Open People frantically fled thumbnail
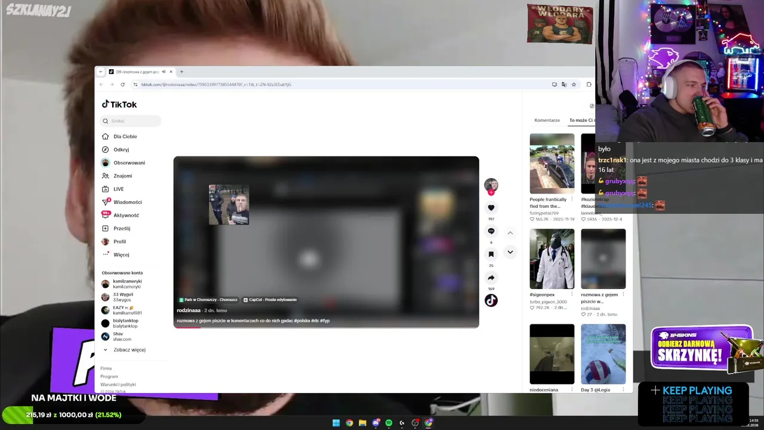Image resolution: width=764 pixels, height=430 pixels. (x=552, y=163)
